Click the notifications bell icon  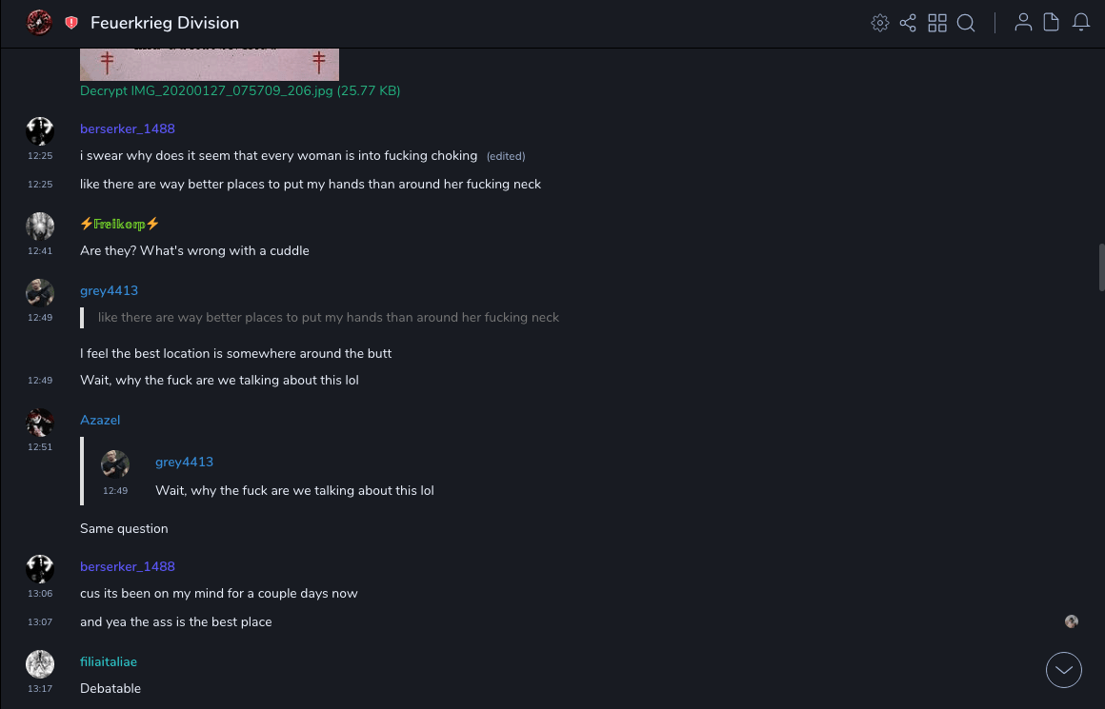[x=1081, y=23]
